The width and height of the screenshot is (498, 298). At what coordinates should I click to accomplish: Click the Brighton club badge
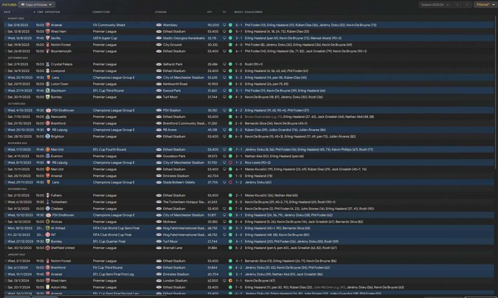click(48, 137)
